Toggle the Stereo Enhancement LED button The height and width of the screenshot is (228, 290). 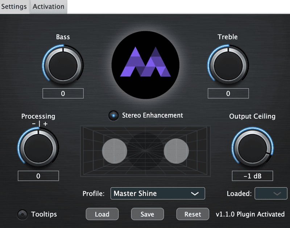[x=113, y=116]
